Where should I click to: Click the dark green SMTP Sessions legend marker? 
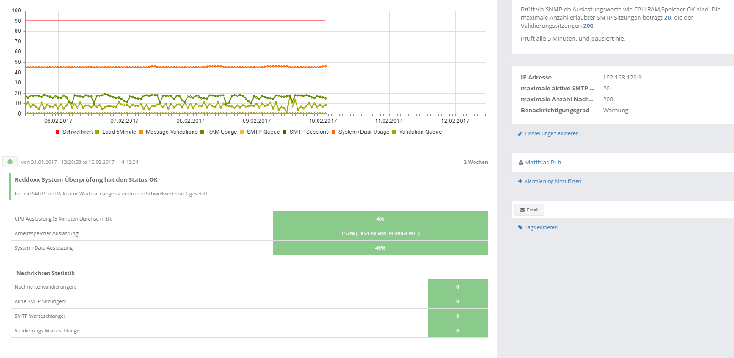coord(285,132)
